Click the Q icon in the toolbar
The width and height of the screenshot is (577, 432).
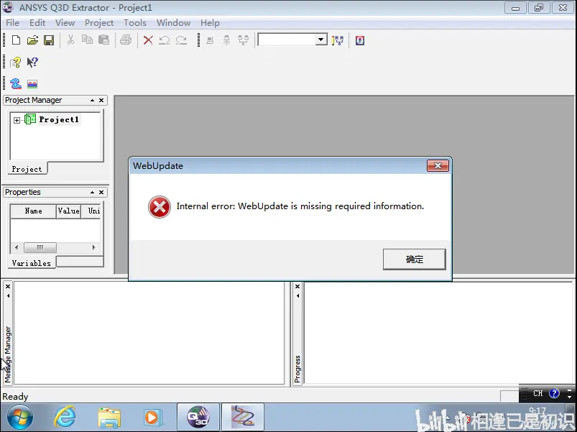coord(360,40)
